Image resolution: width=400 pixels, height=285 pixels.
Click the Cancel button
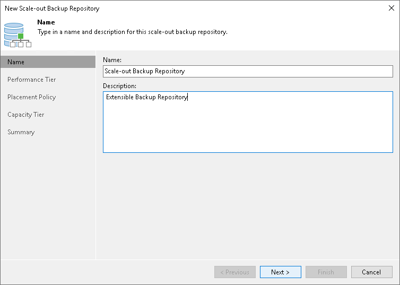[x=371, y=272]
